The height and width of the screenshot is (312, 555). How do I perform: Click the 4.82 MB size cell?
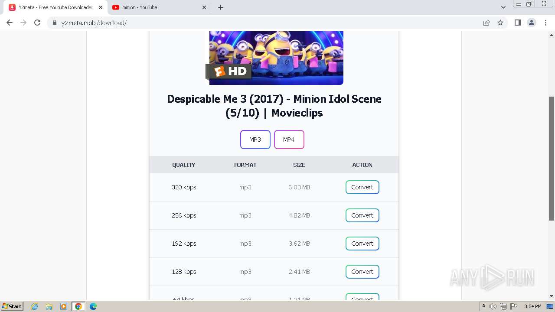(x=299, y=215)
